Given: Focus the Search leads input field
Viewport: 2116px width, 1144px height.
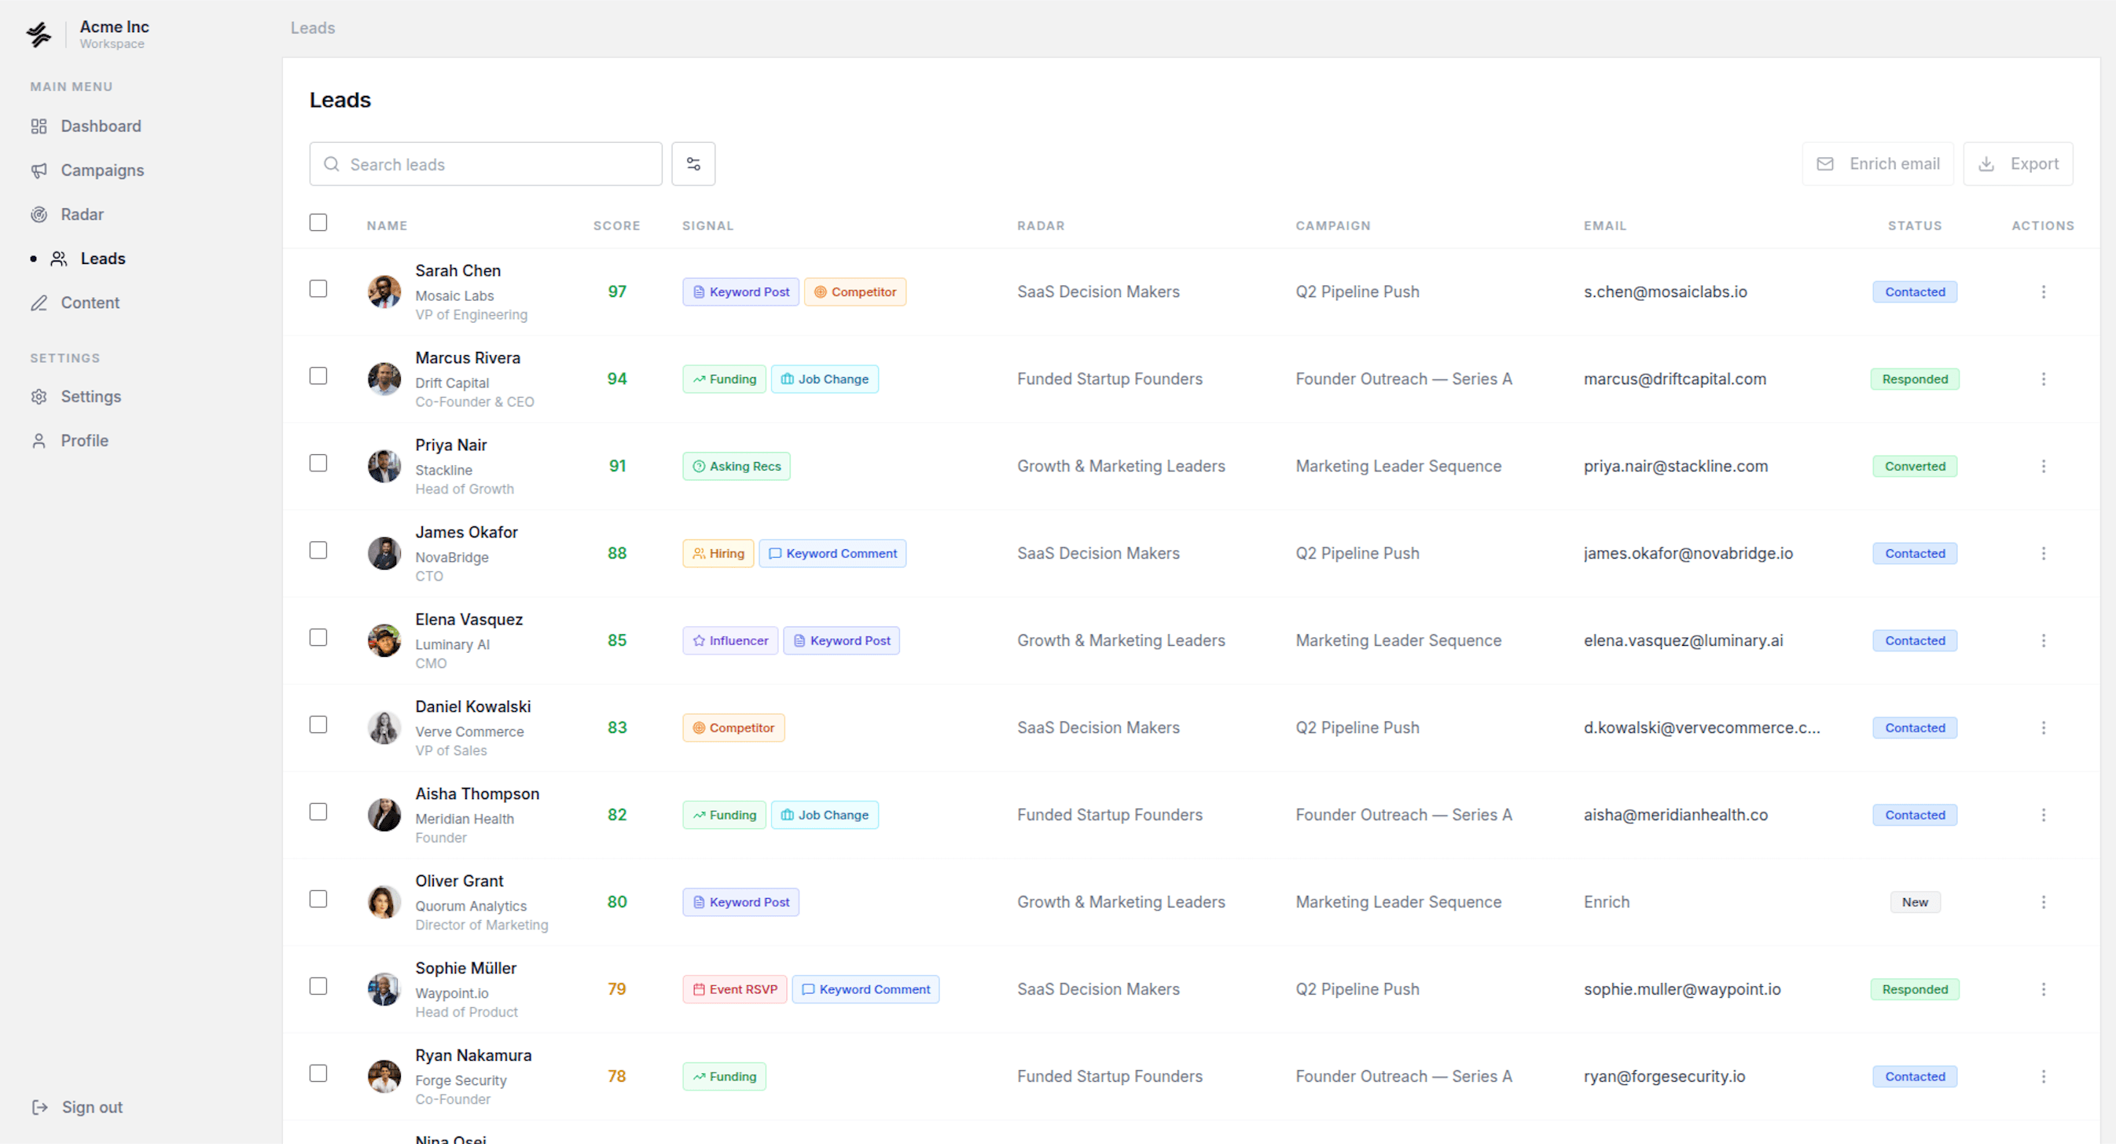Looking at the screenshot, I should [x=486, y=164].
